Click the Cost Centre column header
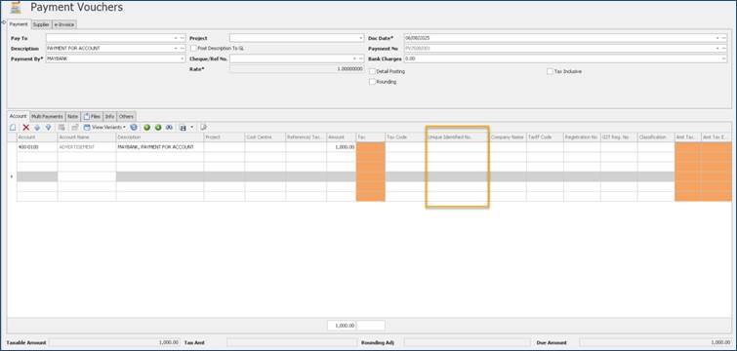The height and width of the screenshot is (351, 737). click(266, 137)
